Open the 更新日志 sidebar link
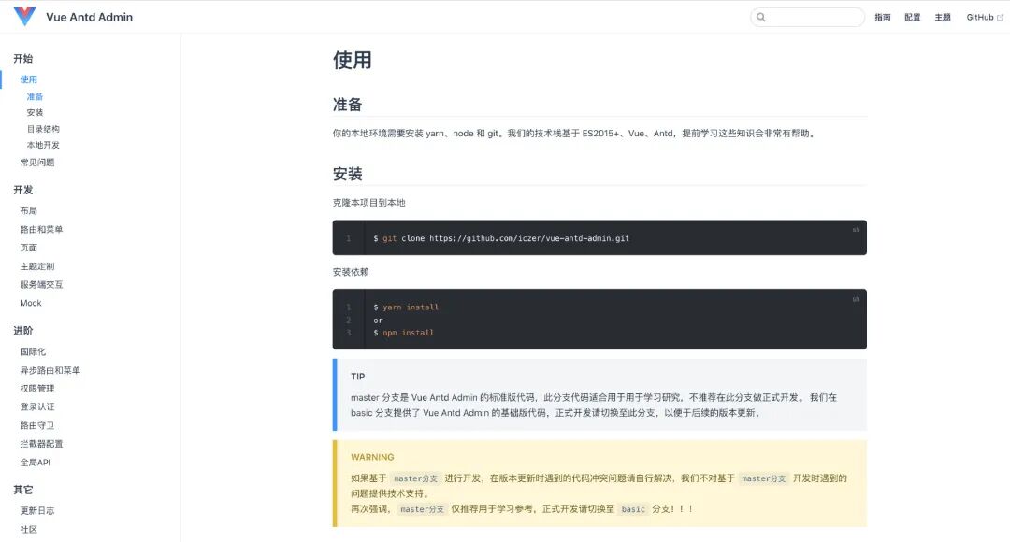 point(38,510)
